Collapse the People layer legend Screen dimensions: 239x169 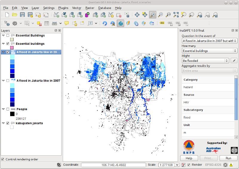[x=3, y=109]
